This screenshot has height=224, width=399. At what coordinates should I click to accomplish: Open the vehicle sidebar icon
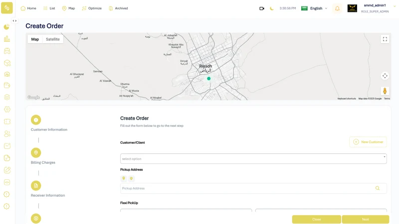[7, 51]
